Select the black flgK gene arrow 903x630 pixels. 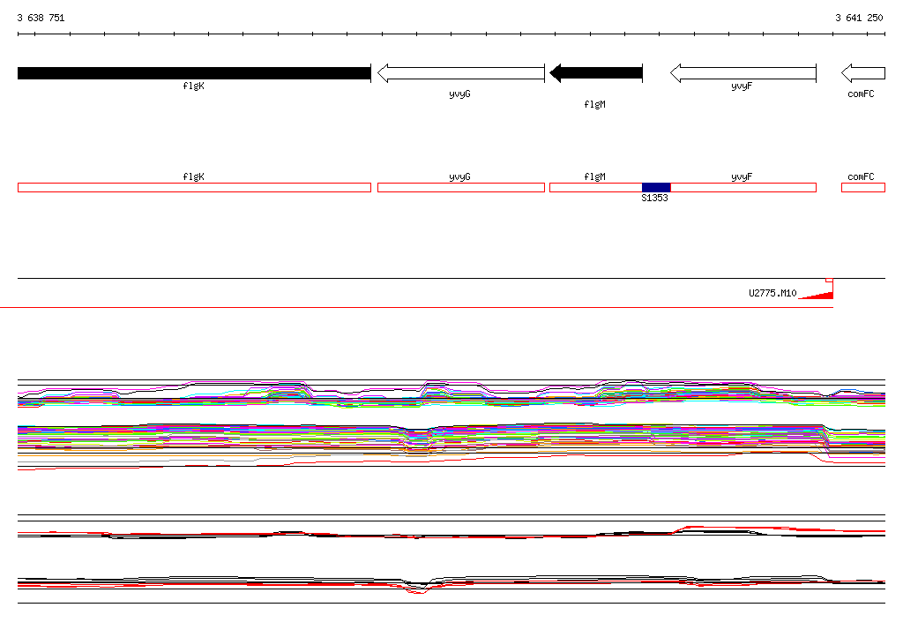pyautogui.click(x=194, y=73)
